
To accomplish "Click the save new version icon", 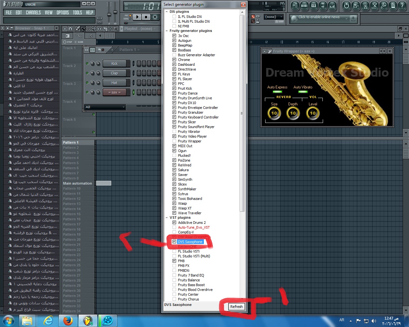I will pyautogui.click(x=356, y=6).
